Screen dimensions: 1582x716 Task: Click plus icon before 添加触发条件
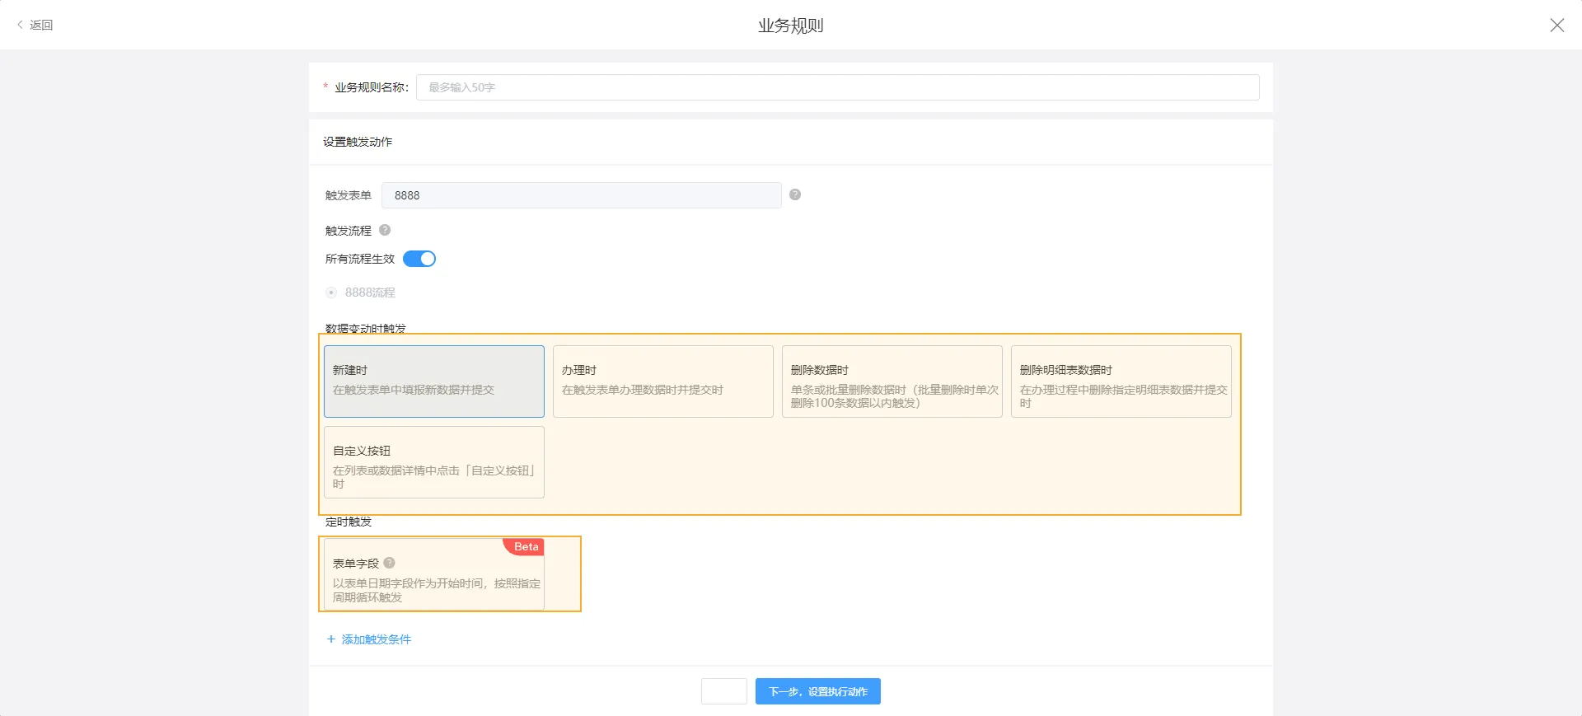[x=331, y=639]
